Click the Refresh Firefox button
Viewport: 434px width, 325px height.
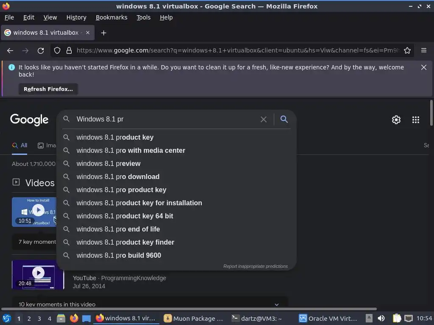(x=48, y=89)
